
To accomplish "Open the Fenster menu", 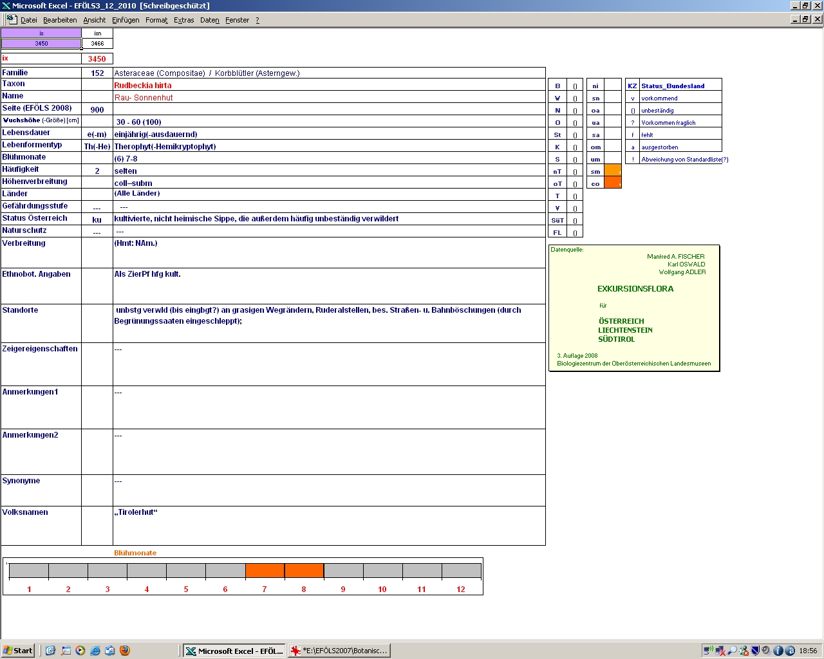I will [237, 20].
